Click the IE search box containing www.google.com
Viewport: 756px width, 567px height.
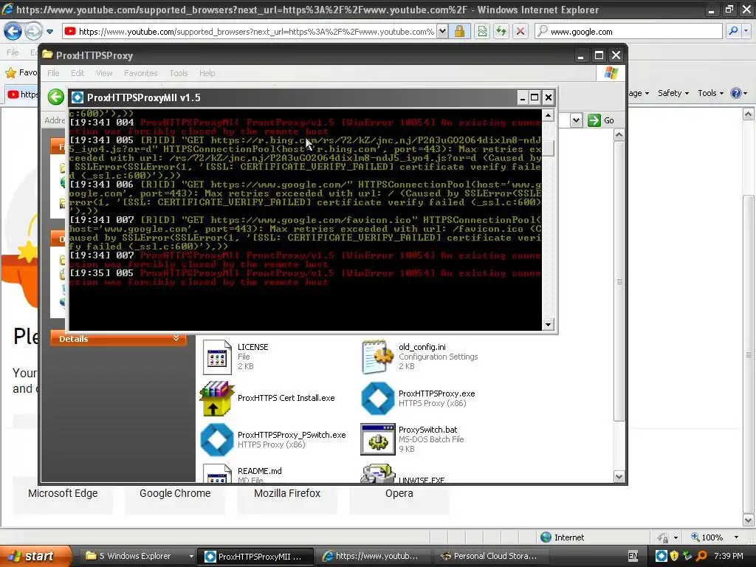[x=629, y=31]
